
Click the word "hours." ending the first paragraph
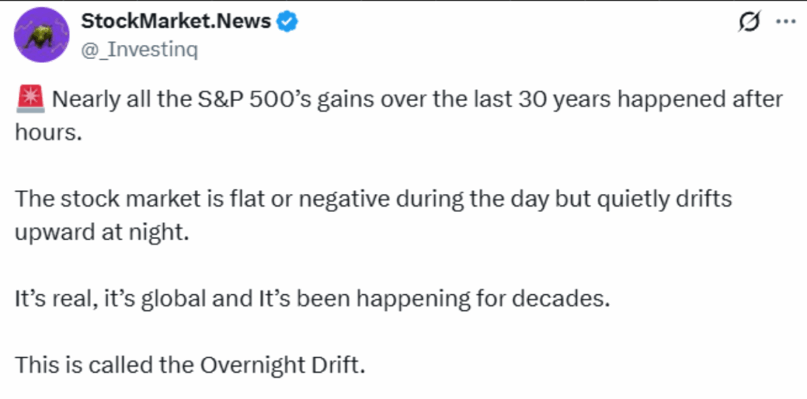[49, 132]
